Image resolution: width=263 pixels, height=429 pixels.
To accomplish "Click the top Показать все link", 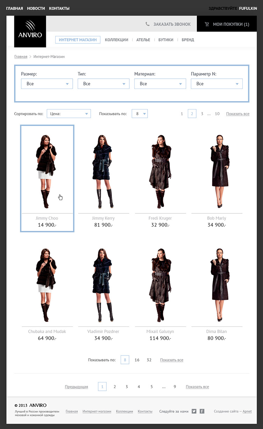I will pyautogui.click(x=237, y=114).
